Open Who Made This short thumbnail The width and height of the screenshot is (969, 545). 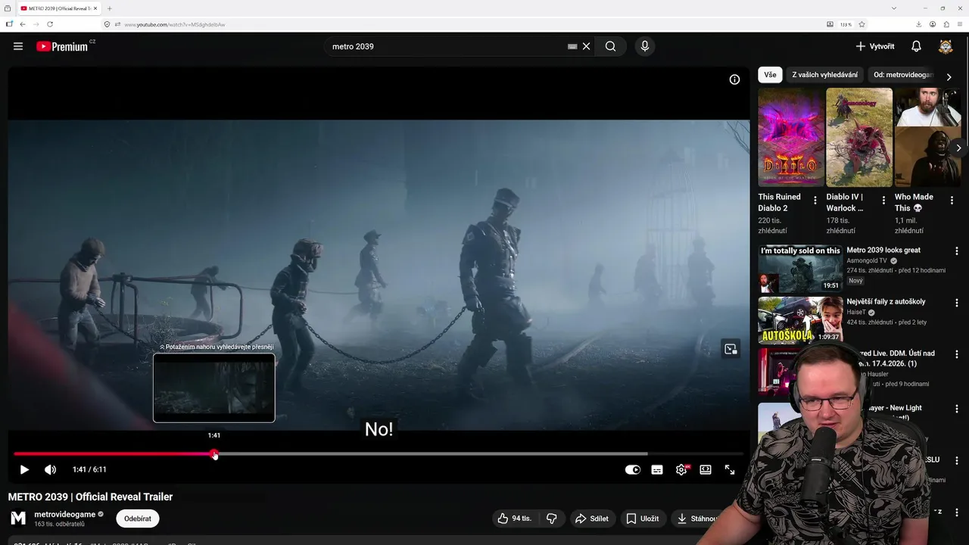click(928, 137)
